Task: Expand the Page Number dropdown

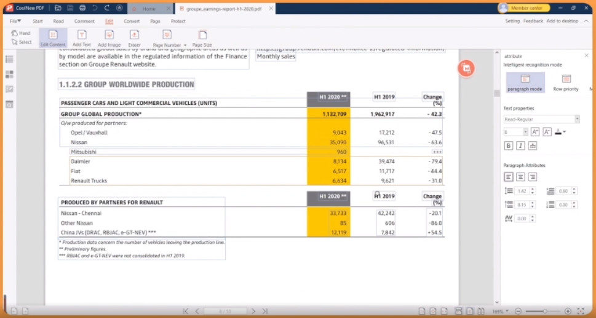Action: tap(185, 45)
